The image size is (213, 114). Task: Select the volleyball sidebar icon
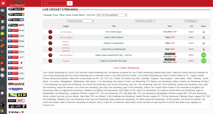coord(2,75)
